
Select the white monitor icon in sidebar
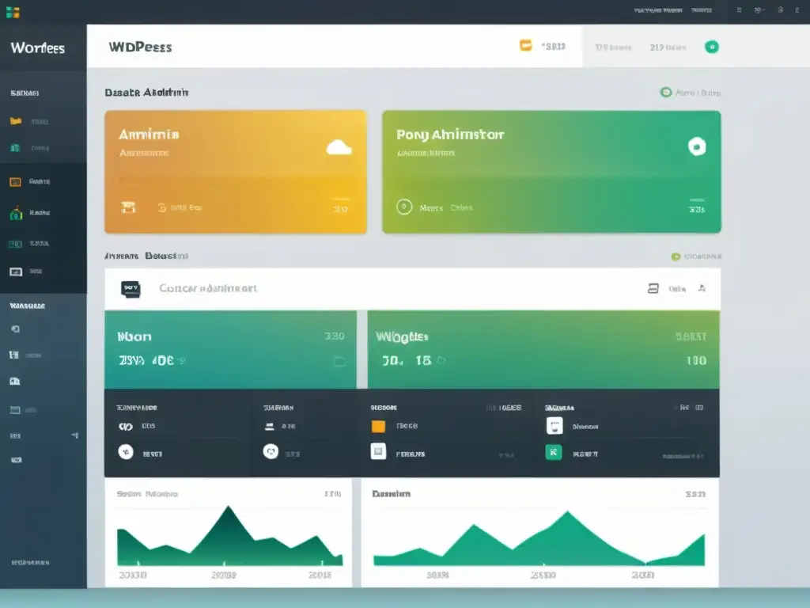[x=16, y=272]
